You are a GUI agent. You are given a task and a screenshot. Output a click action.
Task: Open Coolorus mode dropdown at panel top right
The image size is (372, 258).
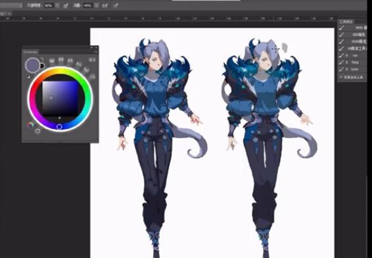[92, 60]
